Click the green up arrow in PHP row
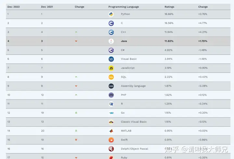This screenshot has height=159, width=234. pos(76,95)
